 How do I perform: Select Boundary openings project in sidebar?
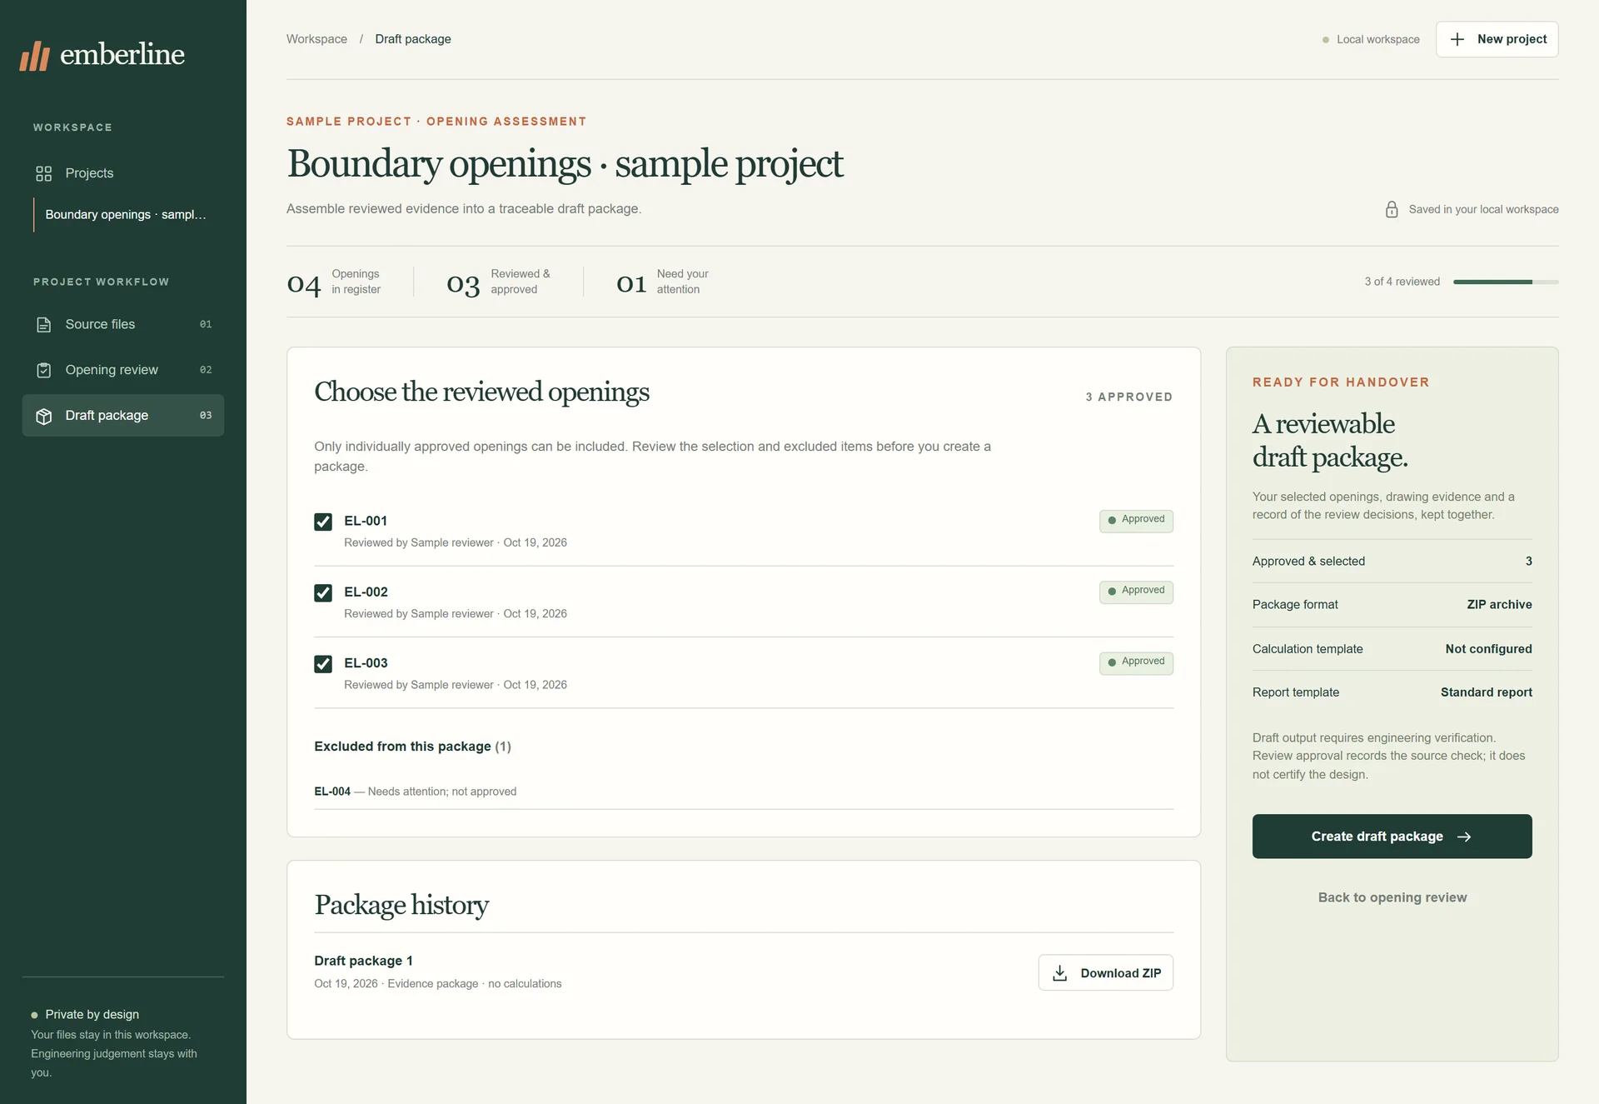126,215
